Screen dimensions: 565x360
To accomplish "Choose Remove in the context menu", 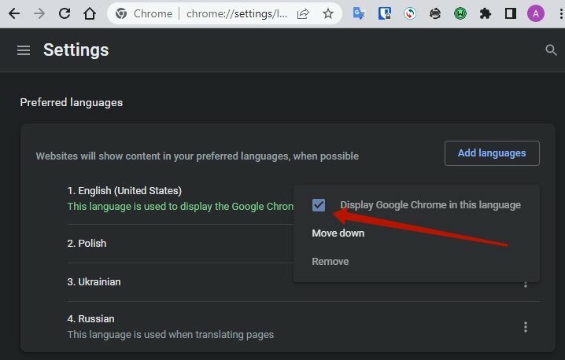I will (x=331, y=262).
